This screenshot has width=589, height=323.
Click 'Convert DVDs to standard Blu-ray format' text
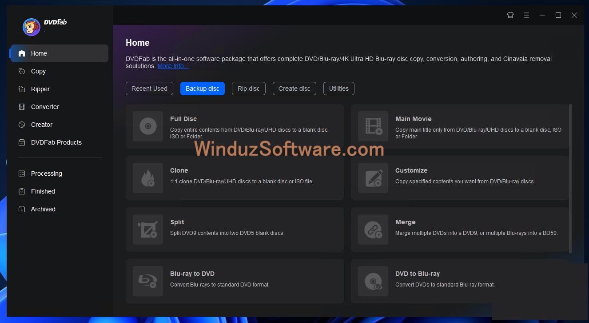(x=445, y=284)
